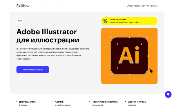The width and height of the screenshot is (174, 108).
Task: Click the course description paragraph
Action: [53, 54]
